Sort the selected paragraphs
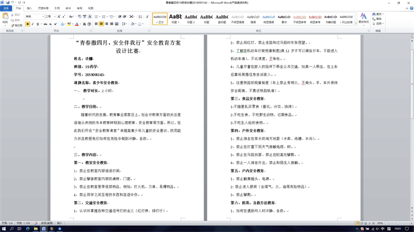This screenshot has height=232, width=414. pyautogui.click(x=140, y=17)
